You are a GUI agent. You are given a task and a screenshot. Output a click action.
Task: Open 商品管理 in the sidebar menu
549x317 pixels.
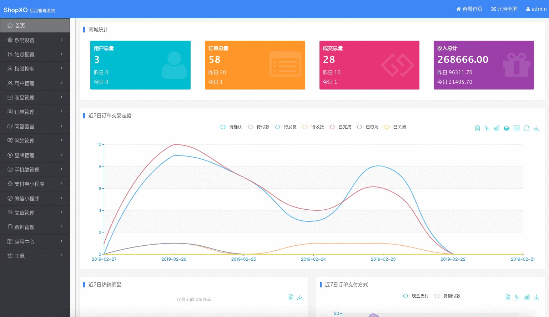35,98
